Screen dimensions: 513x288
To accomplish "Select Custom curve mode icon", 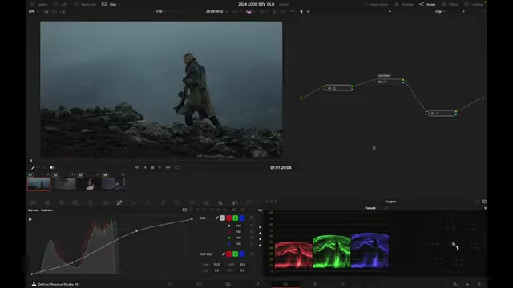I will (184, 210).
